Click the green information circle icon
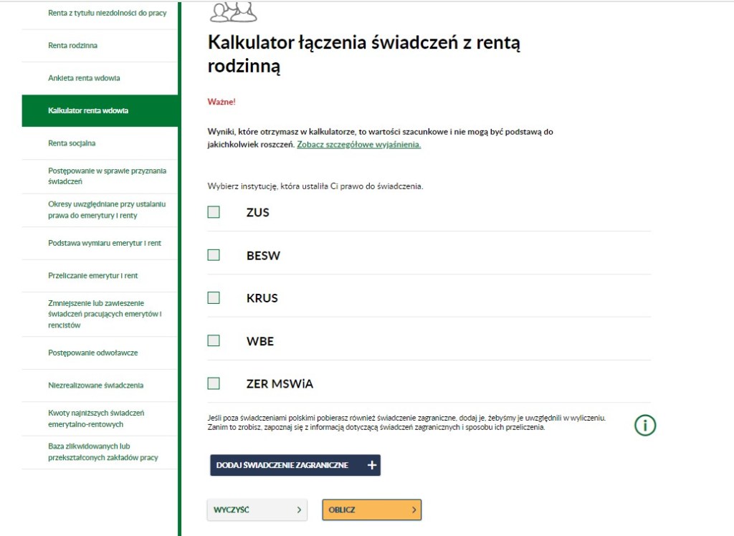Image resolution: width=734 pixels, height=536 pixels. 645,425
